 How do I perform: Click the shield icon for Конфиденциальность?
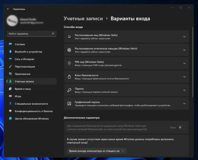click(11, 111)
